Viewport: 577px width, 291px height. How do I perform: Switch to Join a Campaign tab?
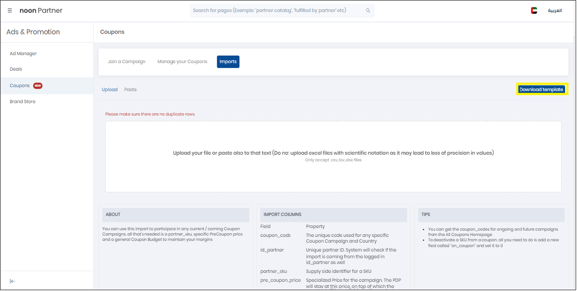126,62
